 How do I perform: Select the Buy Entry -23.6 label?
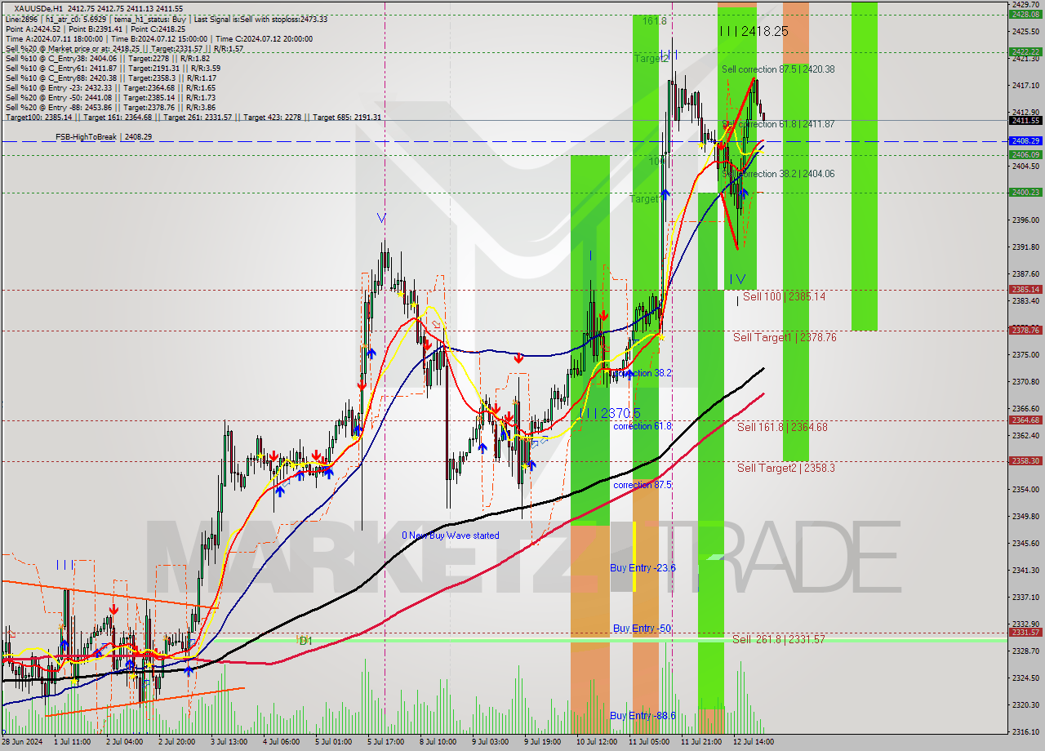(643, 567)
